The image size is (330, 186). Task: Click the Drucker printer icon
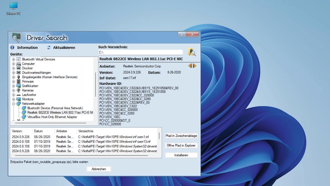(x=19, y=68)
